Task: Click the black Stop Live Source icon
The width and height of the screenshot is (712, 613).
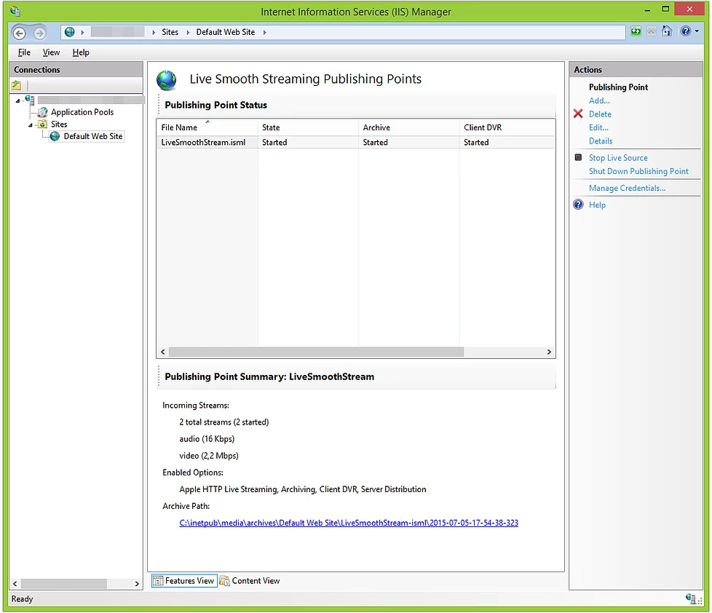Action: (578, 157)
